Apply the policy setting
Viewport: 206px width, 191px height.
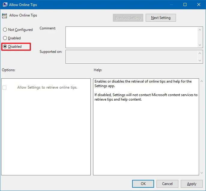192,184
